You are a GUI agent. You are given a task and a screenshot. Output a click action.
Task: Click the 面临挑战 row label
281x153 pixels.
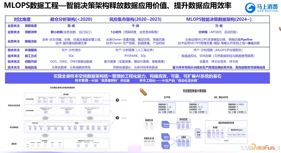click(31, 67)
